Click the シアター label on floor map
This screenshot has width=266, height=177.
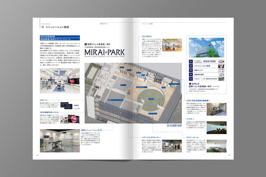[x=151, y=99]
